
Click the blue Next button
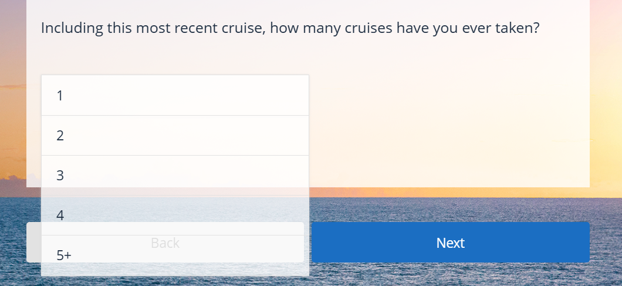451,243
